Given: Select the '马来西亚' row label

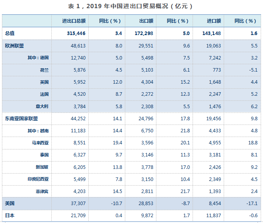Looking at the screenshot, I should [40, 143].
